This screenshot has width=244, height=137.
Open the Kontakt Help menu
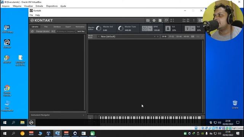pyautogui.click(x=37, y=15)
